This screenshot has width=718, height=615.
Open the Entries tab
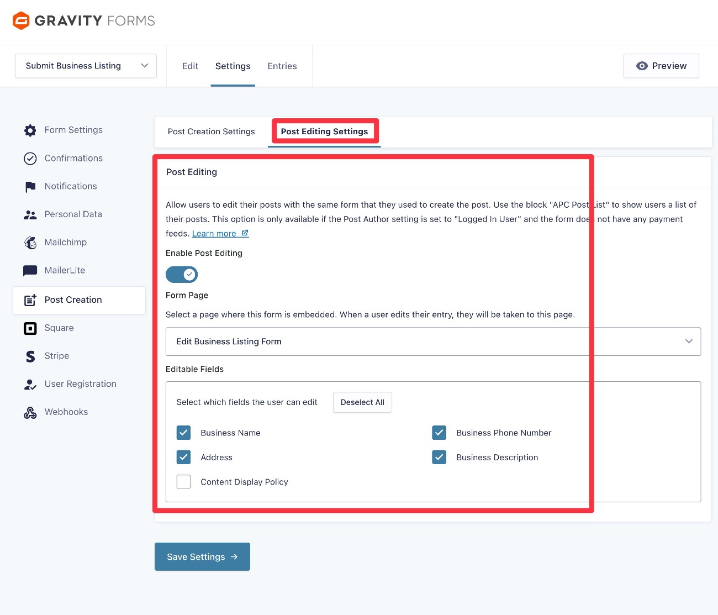(282, 66)
